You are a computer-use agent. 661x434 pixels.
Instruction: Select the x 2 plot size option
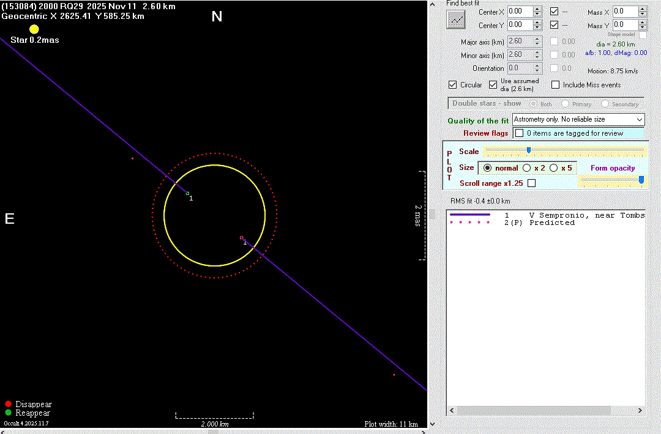527,167
